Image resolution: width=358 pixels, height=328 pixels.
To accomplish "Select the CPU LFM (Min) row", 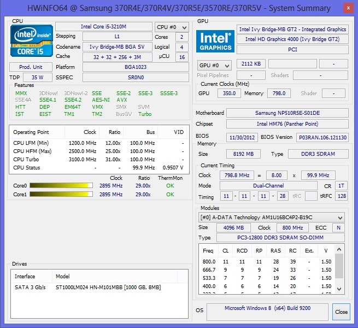I will [98, 143].
